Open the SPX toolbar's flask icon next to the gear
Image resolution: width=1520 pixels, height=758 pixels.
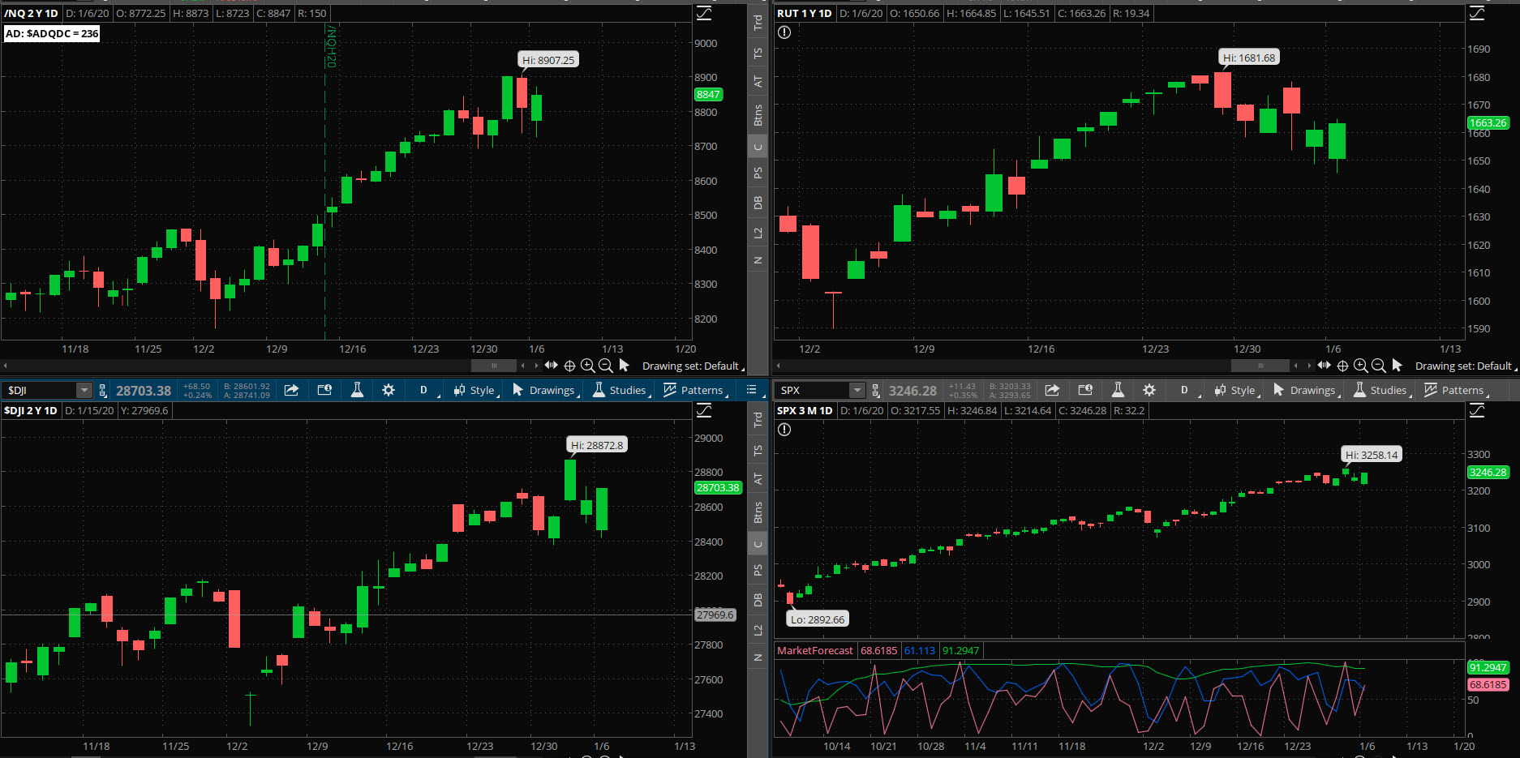coord(1118,390)
